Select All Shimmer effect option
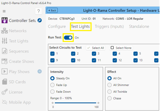This screenshot has height=111, width=160. click(x=109, y=85)
